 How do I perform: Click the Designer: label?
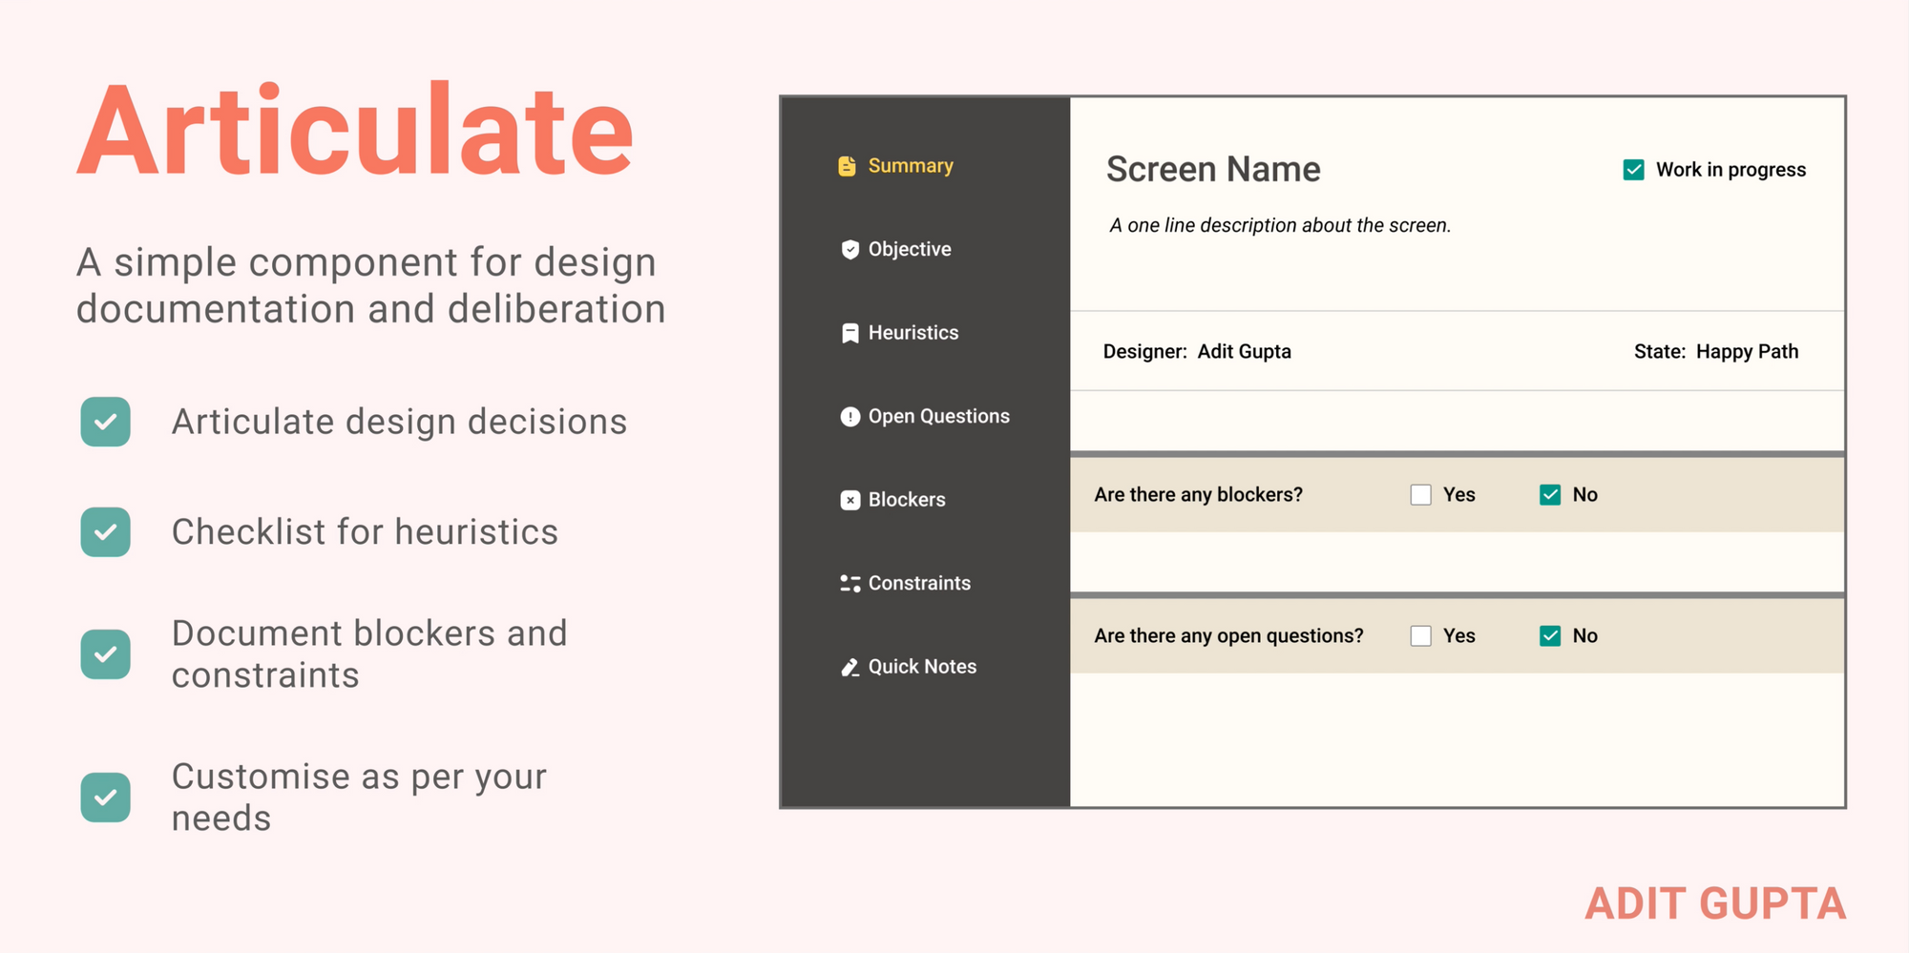point(1144,352)
